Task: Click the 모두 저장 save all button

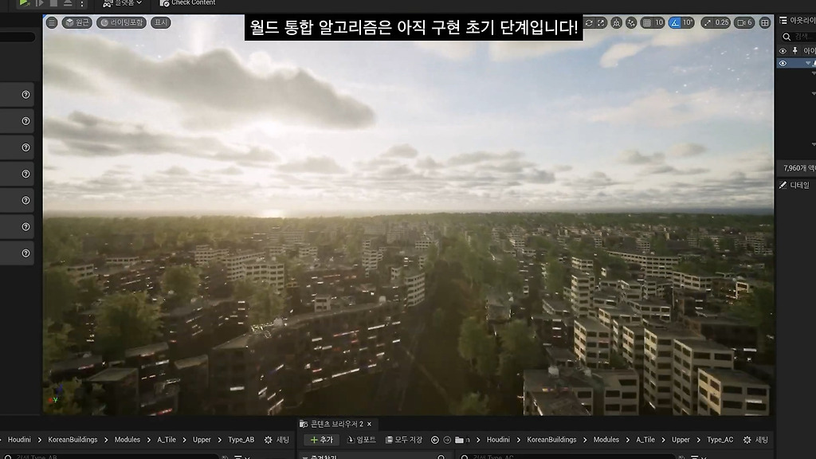Action: (404, 440)
